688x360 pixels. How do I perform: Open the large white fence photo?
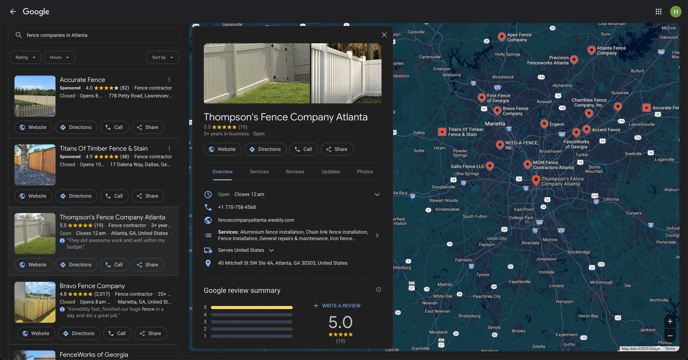pos(257,73)
